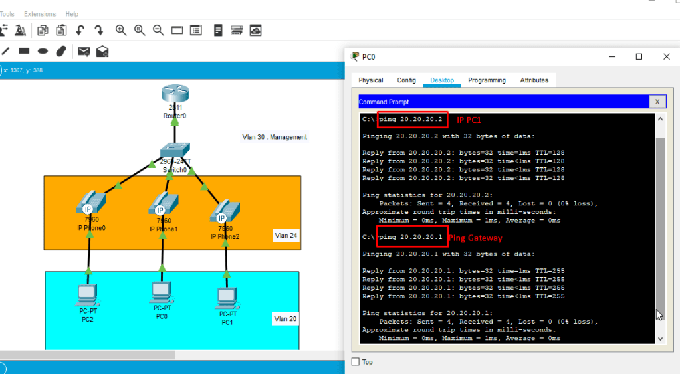Open the Extensions menu

pos(40,14)
